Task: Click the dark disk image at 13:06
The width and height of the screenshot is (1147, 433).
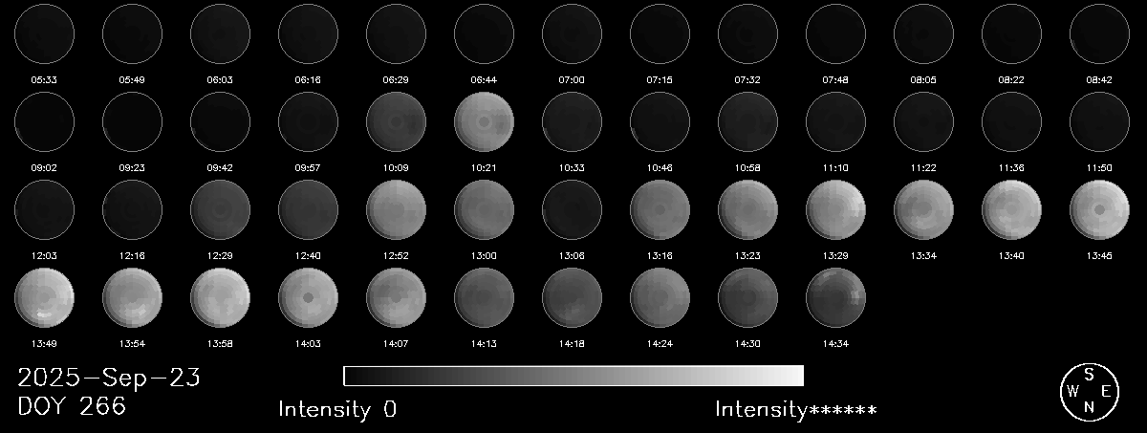Action: pos(572,209)
